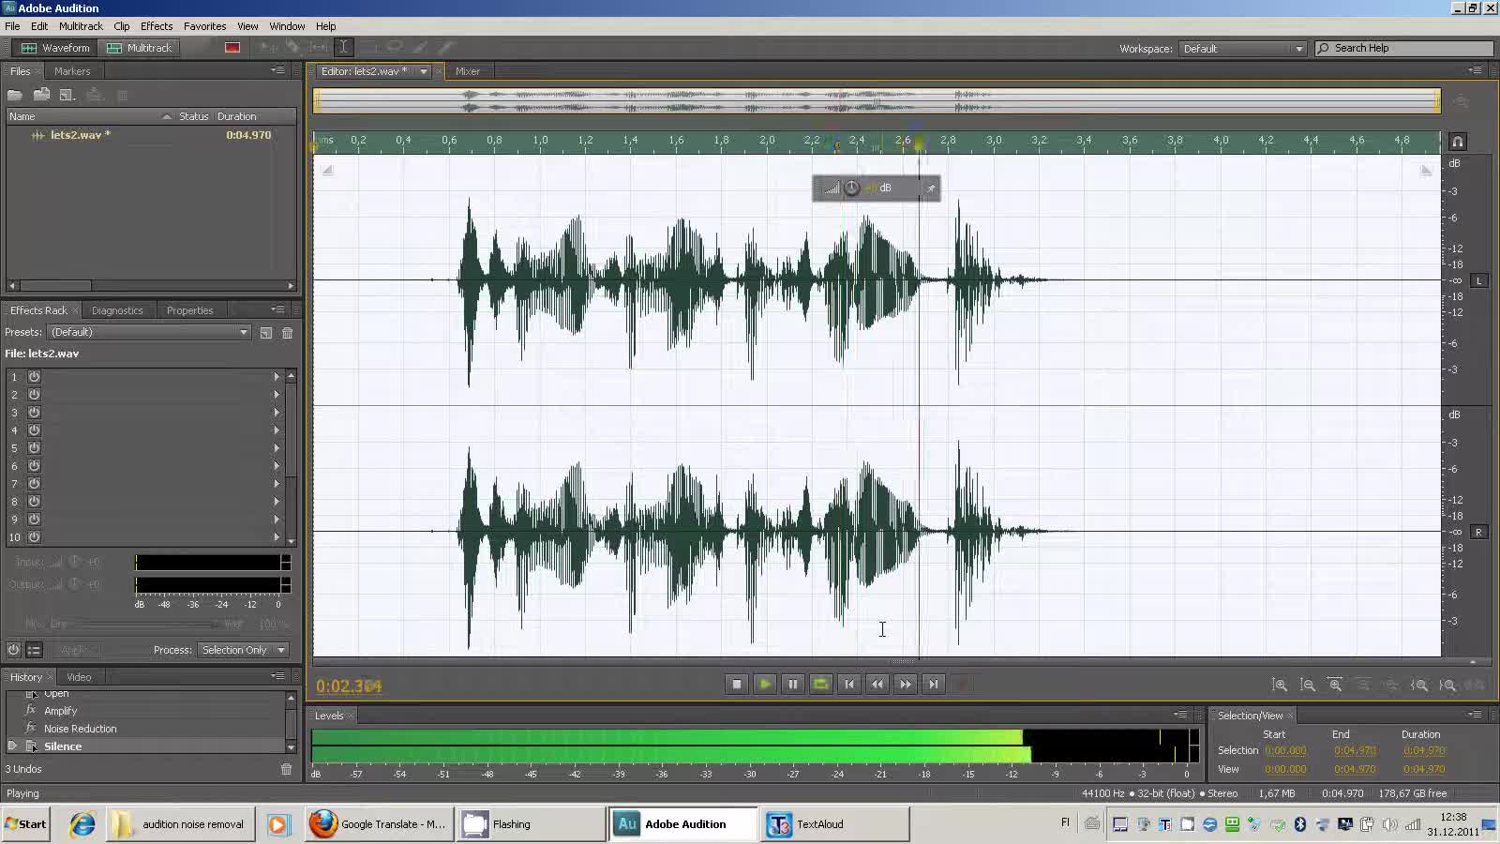Open the Effects menu

[157, 26]
